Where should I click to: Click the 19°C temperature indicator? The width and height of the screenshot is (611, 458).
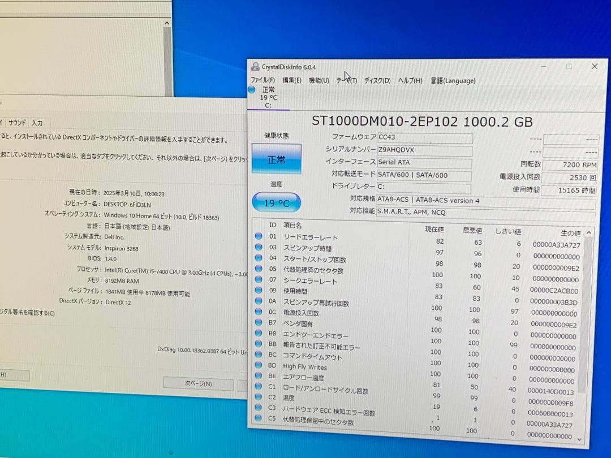pyautogui.click(x=276, y=202)
